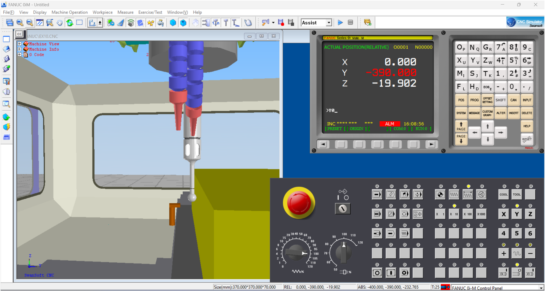Click the cycle start button

(x=391, y=273)
